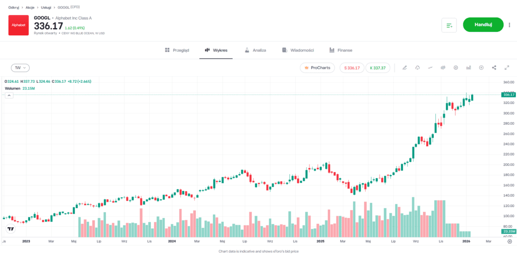
Task: Click the add plus circle icon
Action: click(x=481, y=68)
